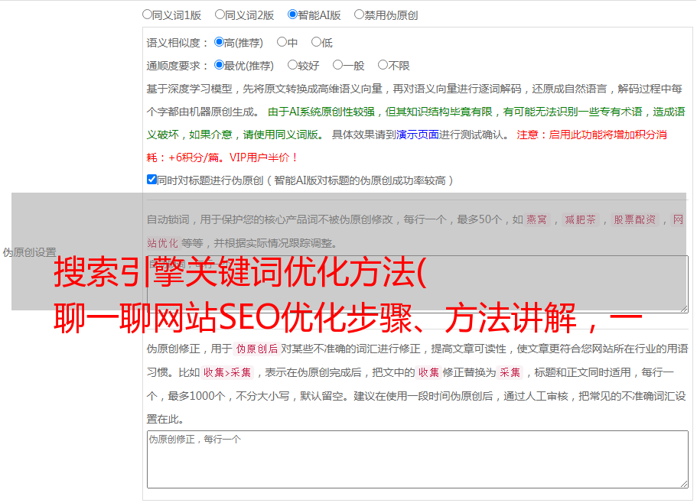Grab the 伪原创修正 textarea resize handle
Screen dimensions: 697x503
[x=683, y=483]
